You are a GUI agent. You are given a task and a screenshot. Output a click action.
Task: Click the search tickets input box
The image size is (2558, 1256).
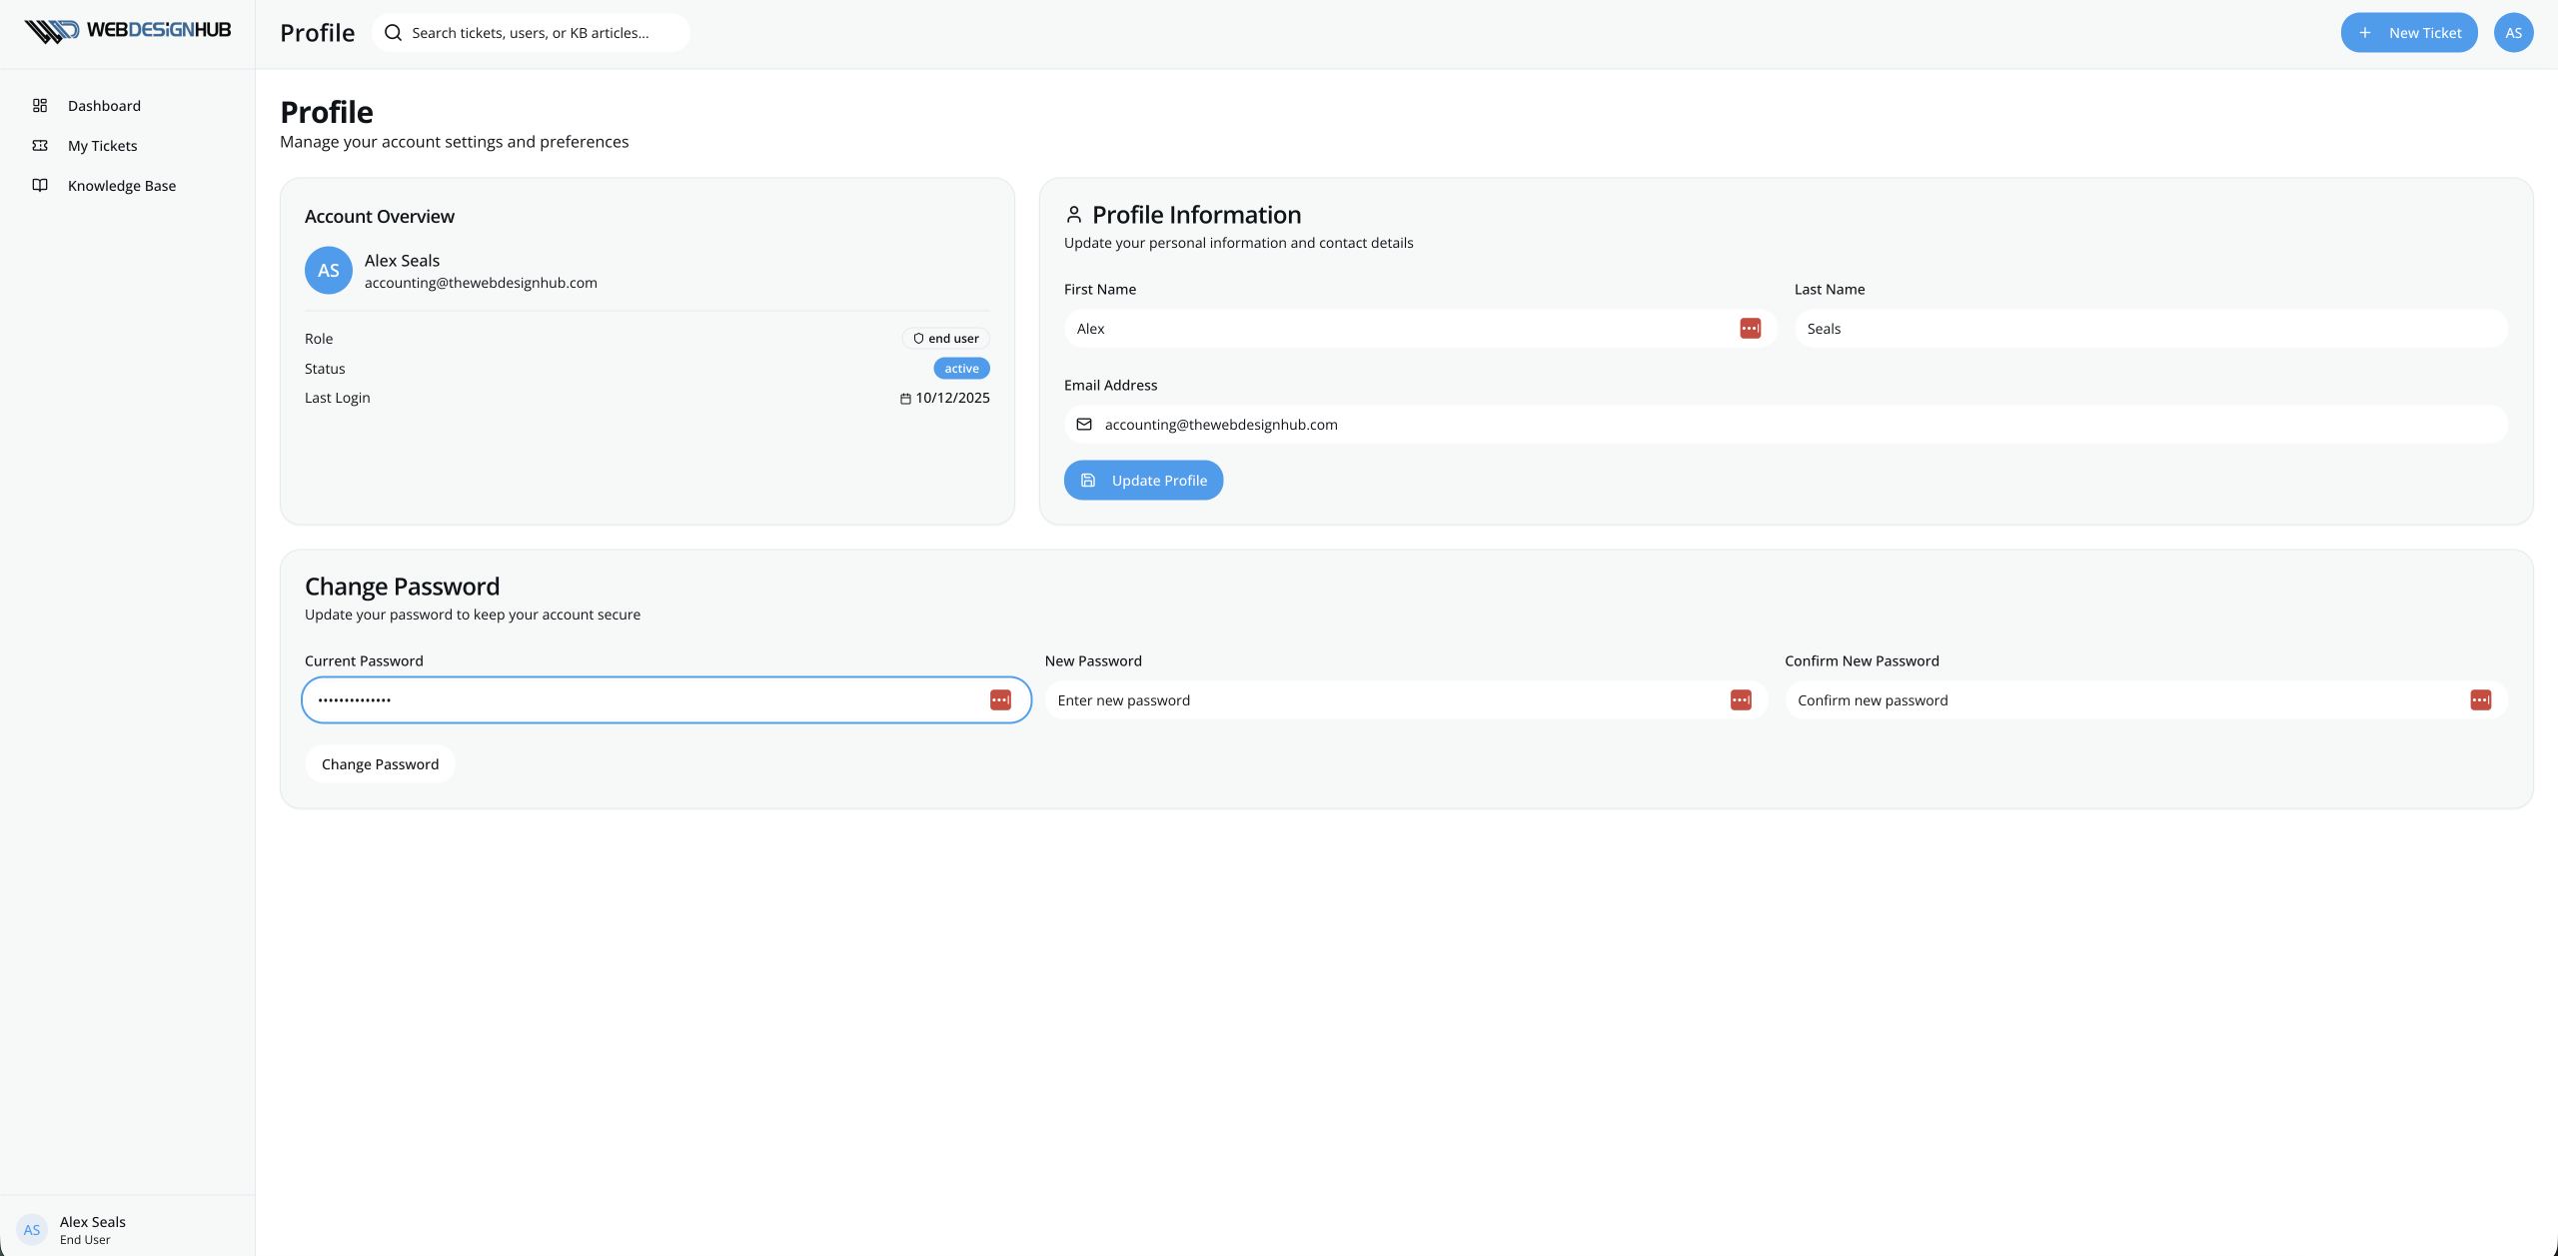pyautogui.click(x=545, y=33)
